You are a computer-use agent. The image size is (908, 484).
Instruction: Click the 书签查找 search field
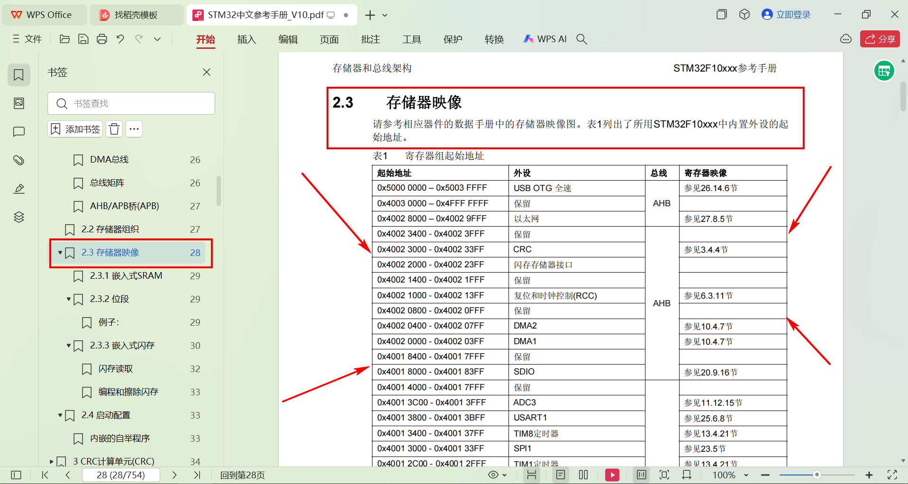131,103
